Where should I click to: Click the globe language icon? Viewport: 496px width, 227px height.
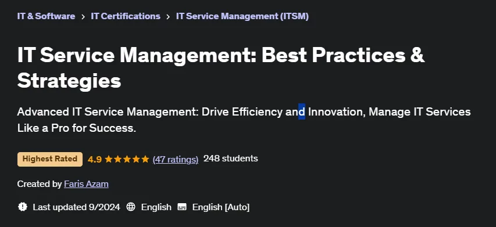pos(131,207)
